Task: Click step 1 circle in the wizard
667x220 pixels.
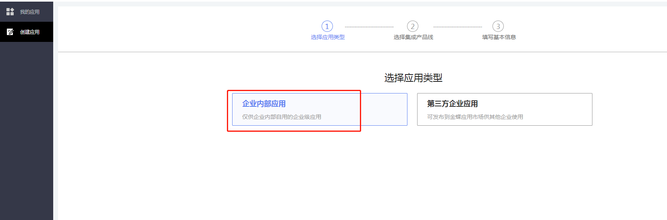Action: (327, 26)
